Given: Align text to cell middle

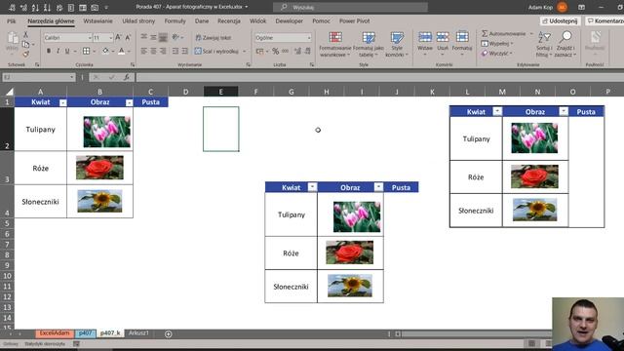Looking at the screenshot, I should coord(154,37).
